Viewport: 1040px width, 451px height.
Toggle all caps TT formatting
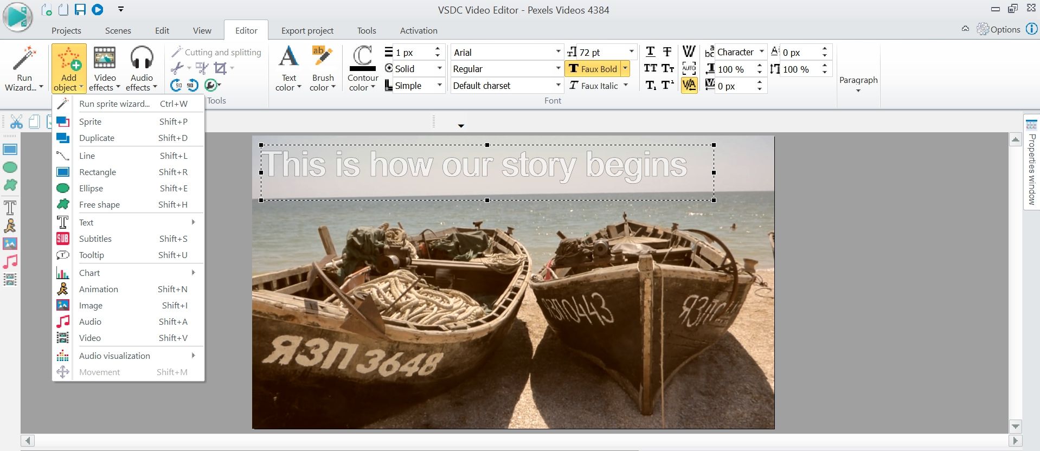click(x=651, y=68)
